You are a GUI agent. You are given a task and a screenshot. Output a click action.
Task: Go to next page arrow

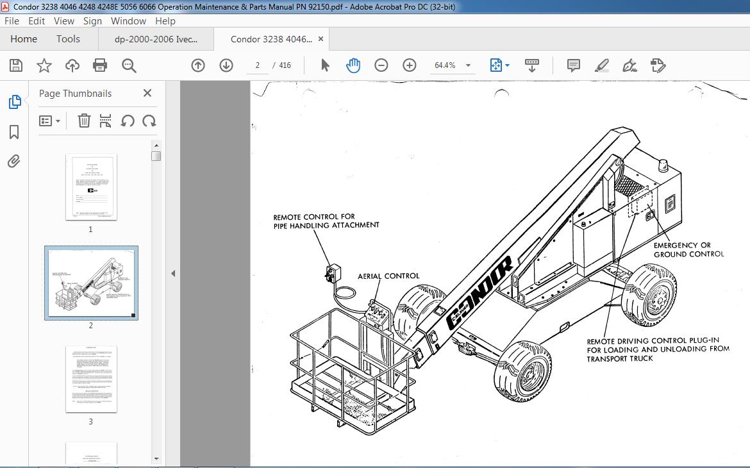[226, 65]
